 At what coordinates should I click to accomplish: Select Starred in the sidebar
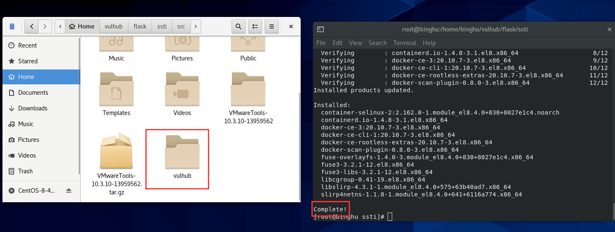coord(41,61)
